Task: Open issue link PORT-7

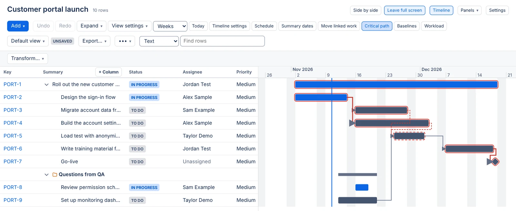Action: pyautogui.click(x=13, y=161)
